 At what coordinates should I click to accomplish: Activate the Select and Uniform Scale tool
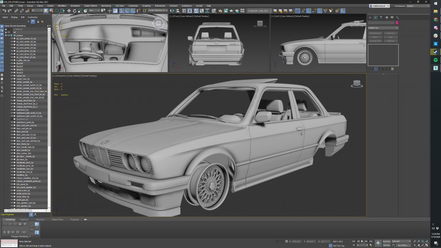click(80, 11)
